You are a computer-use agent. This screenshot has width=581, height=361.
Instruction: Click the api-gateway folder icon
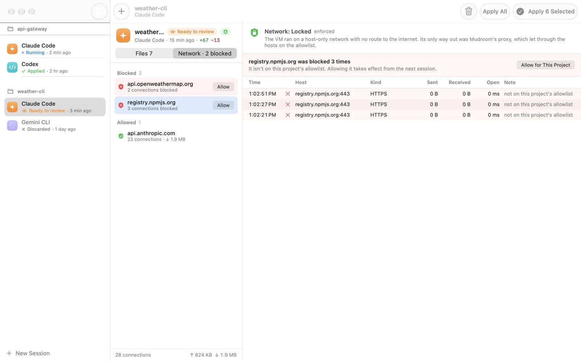[x=11, y=29]
